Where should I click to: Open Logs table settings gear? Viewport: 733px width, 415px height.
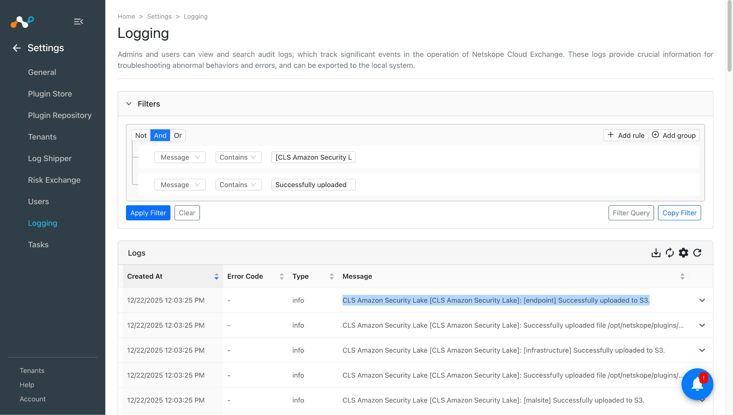tap(684, 253)
